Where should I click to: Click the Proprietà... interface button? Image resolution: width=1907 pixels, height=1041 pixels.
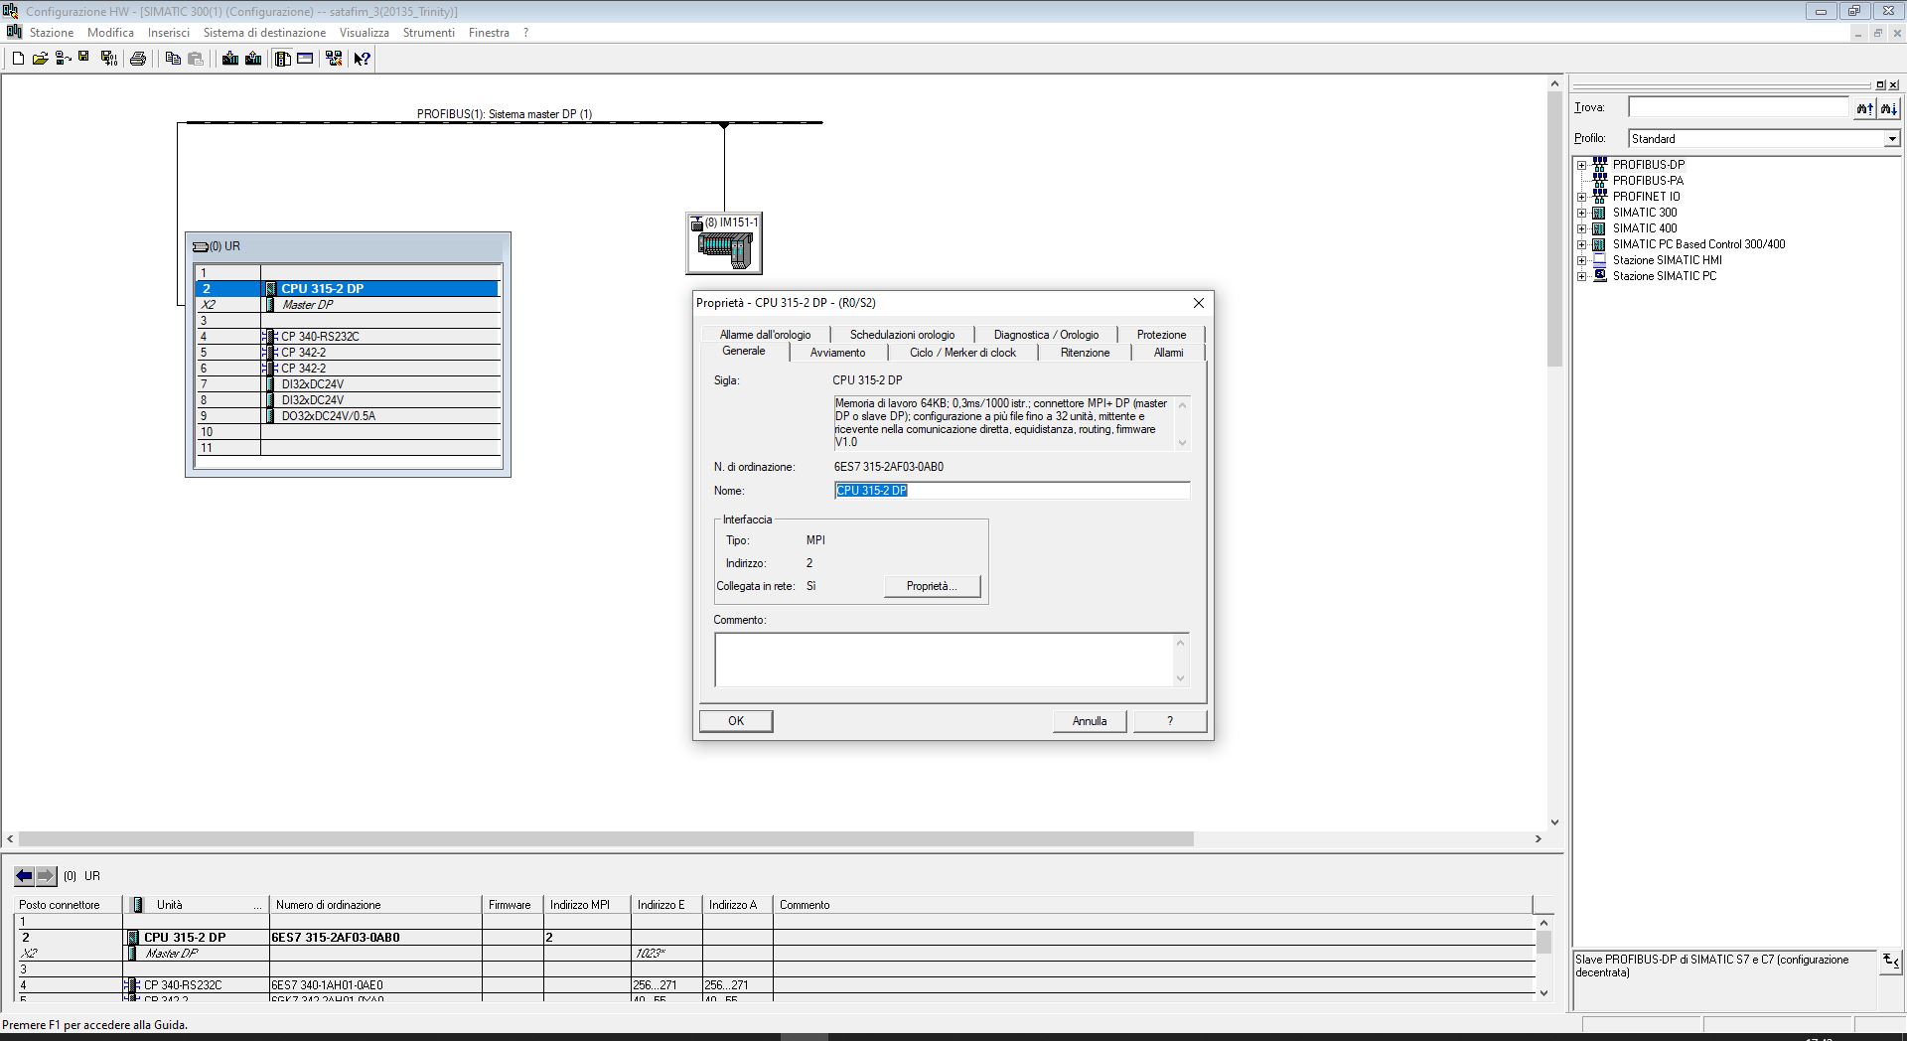932,586
